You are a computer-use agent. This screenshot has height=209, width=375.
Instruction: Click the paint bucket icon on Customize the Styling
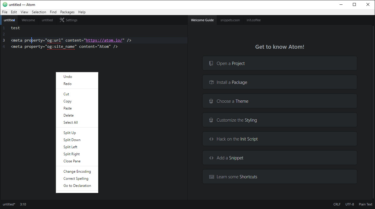(211, 120)
